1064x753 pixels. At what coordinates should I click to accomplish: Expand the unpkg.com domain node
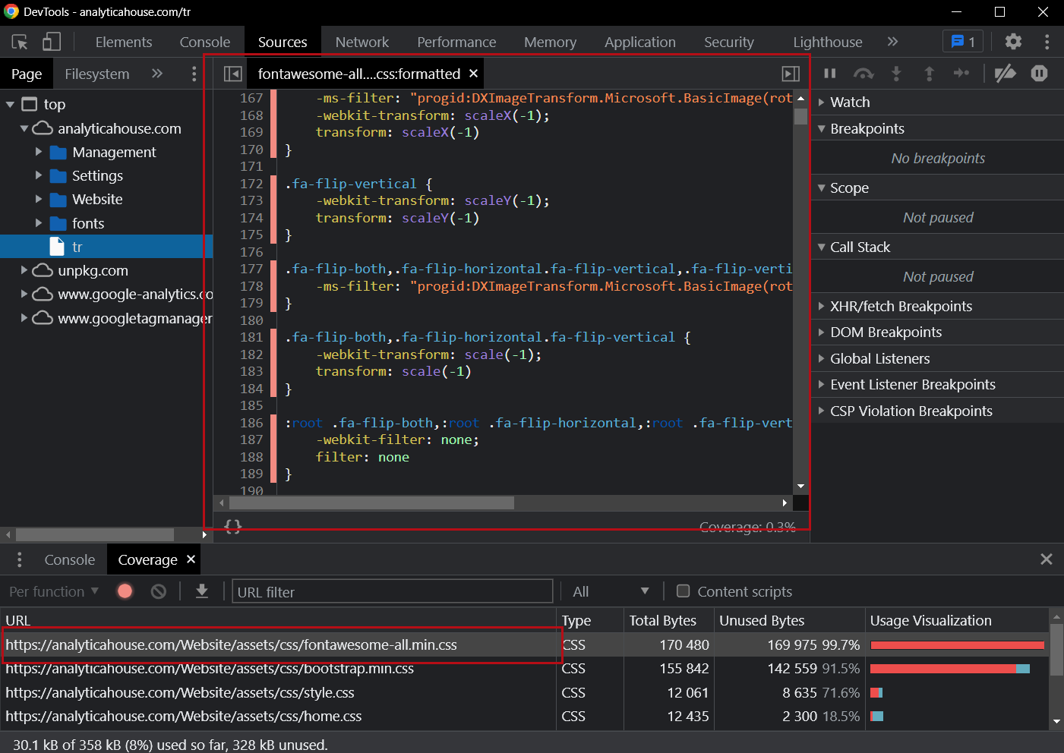(x=24, y=270)
